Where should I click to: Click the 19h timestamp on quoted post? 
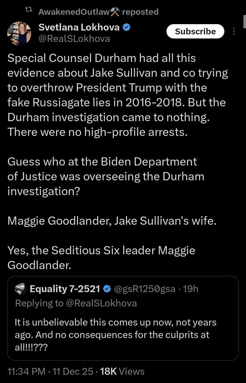pos(191,289)
